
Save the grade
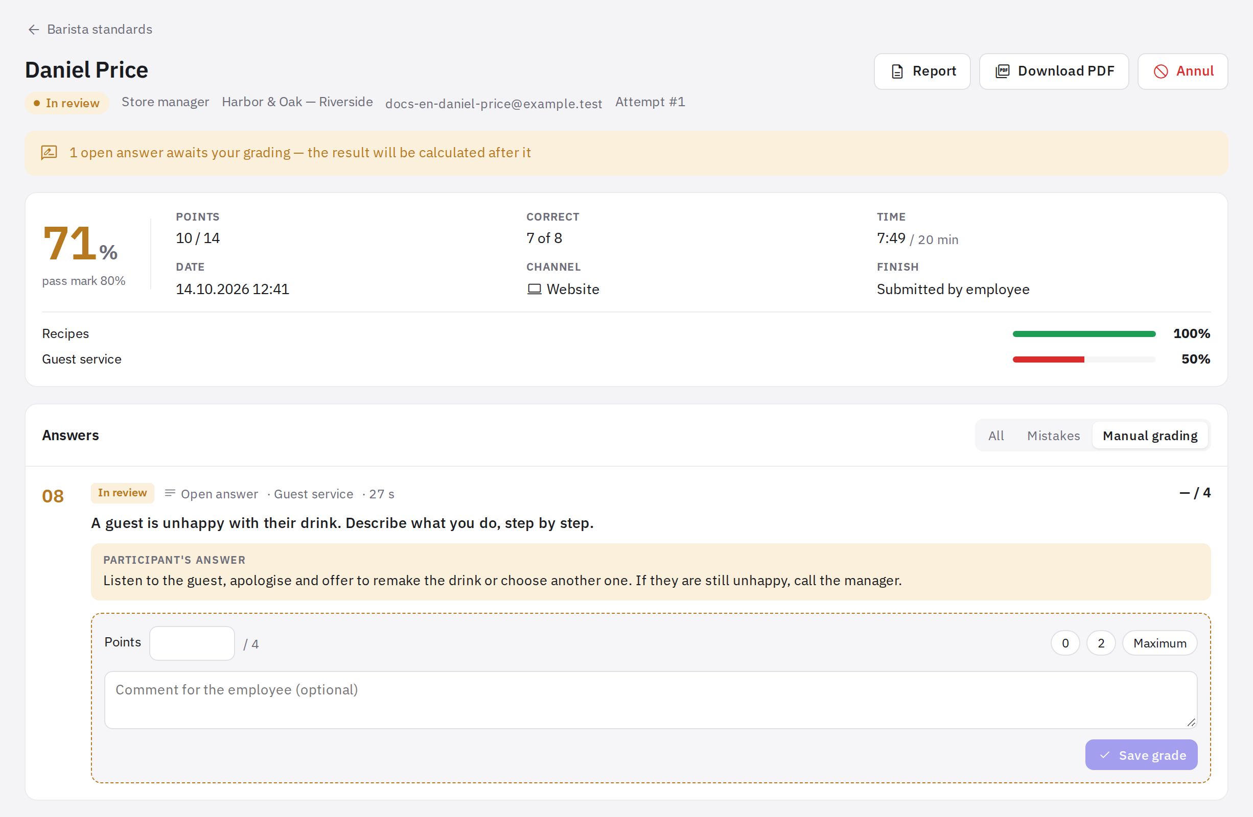pos(1142,755)
